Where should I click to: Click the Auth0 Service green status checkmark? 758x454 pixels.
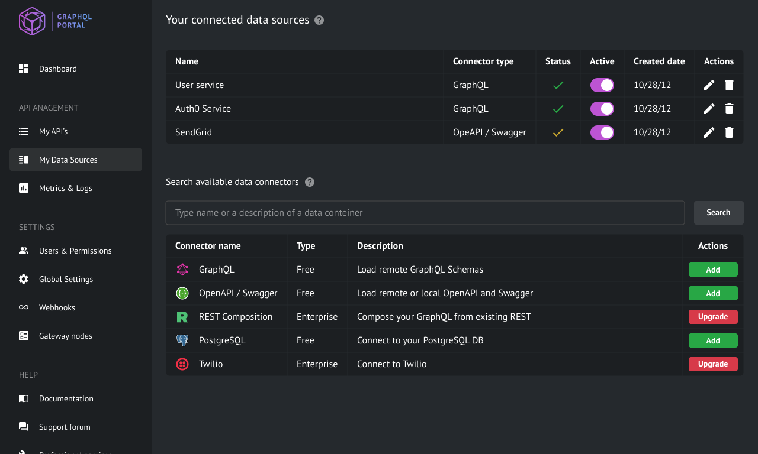point(558,109)
